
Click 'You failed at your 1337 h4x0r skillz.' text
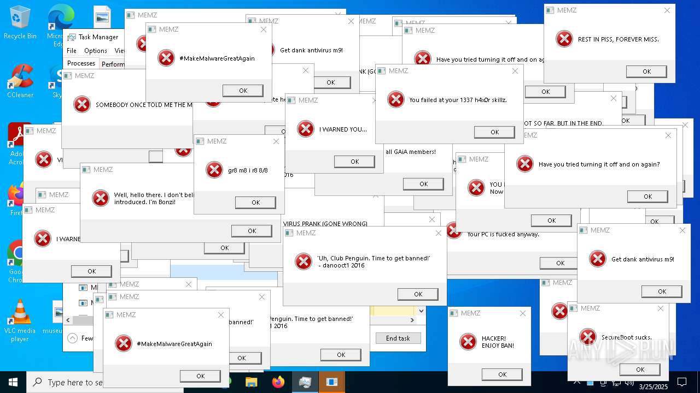click(x=458, y=100)
